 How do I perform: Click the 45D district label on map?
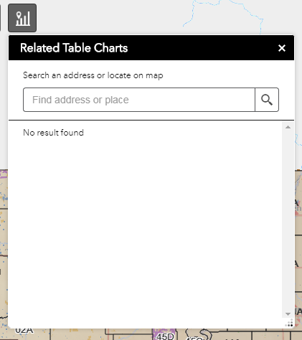click(165, 336)
